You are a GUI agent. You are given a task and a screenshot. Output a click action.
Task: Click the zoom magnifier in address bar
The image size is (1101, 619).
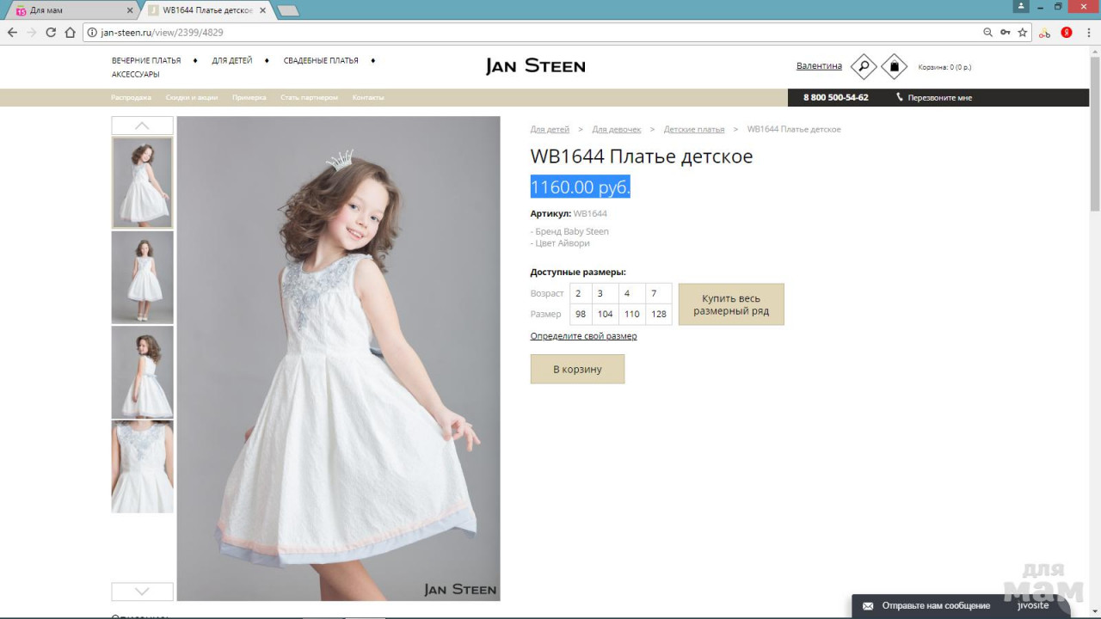(x=987, y=33)
